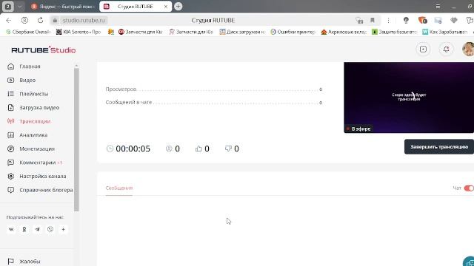
Task: Open browser hamburger menu
Action: (x=438, y=7)
